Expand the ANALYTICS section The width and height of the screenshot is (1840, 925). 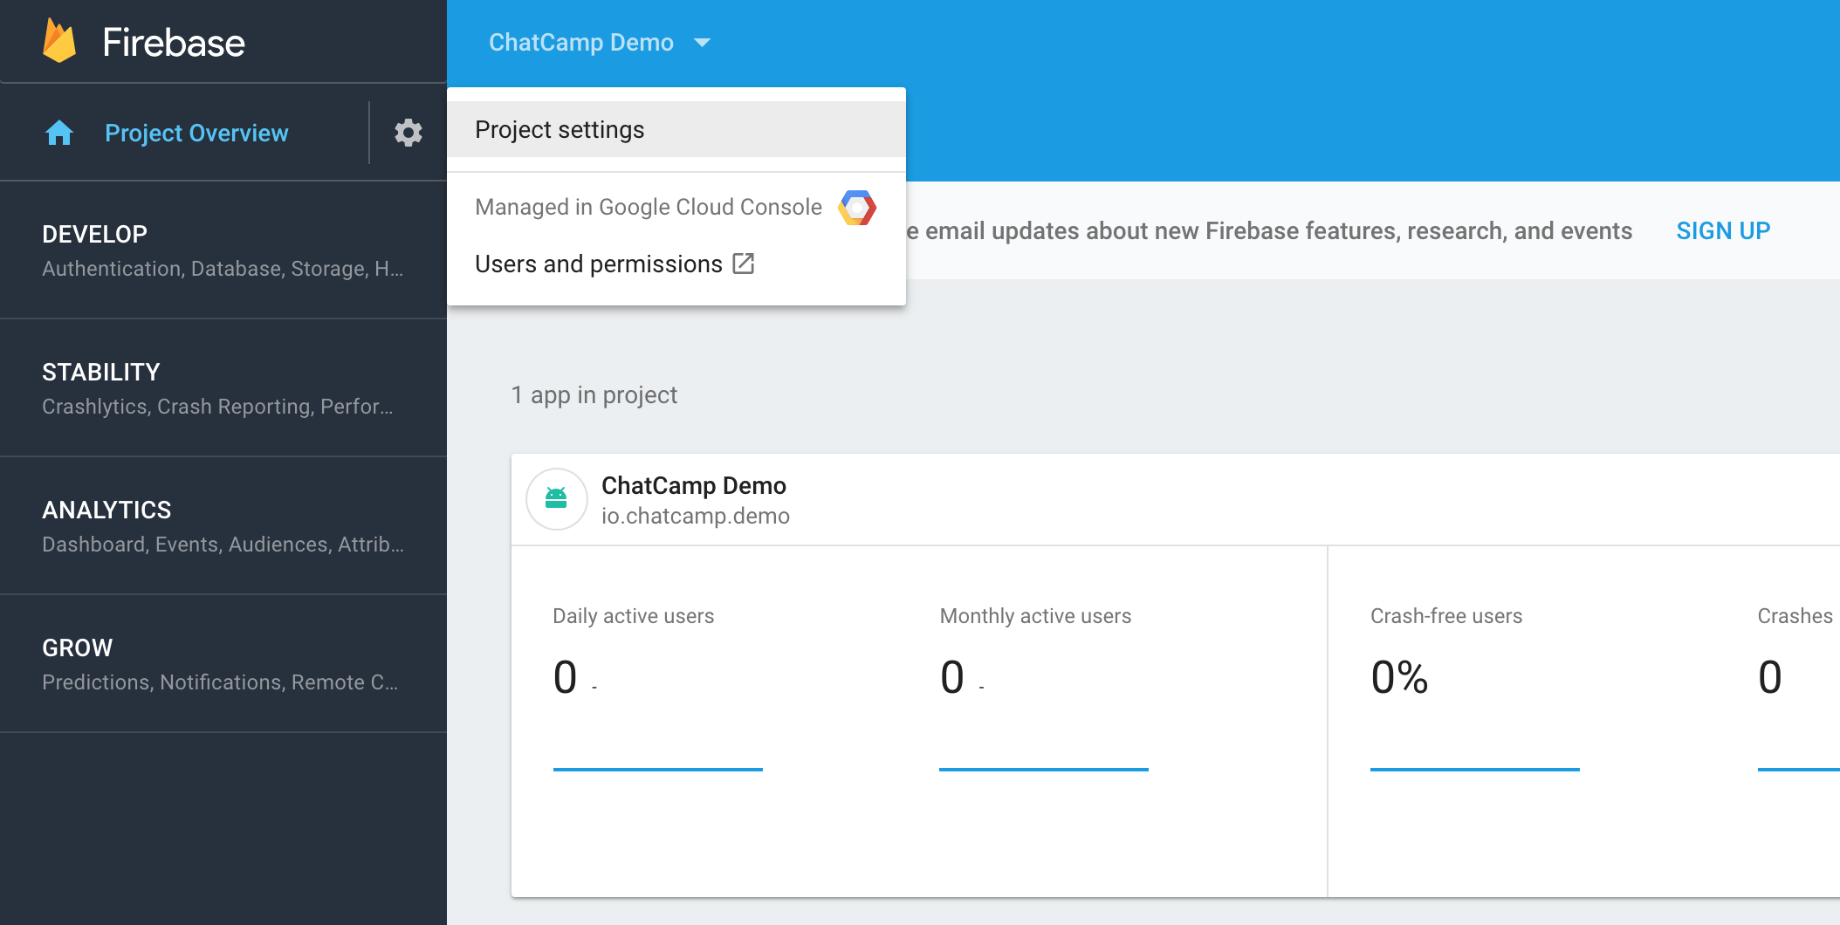click(x=223, y=525)
